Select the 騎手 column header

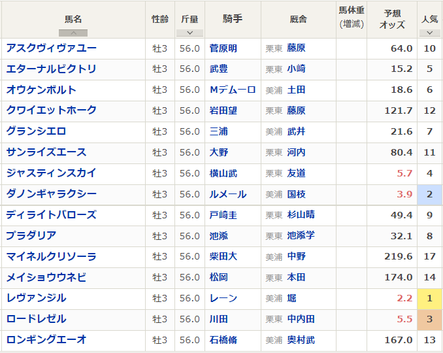tap(233, 19)
